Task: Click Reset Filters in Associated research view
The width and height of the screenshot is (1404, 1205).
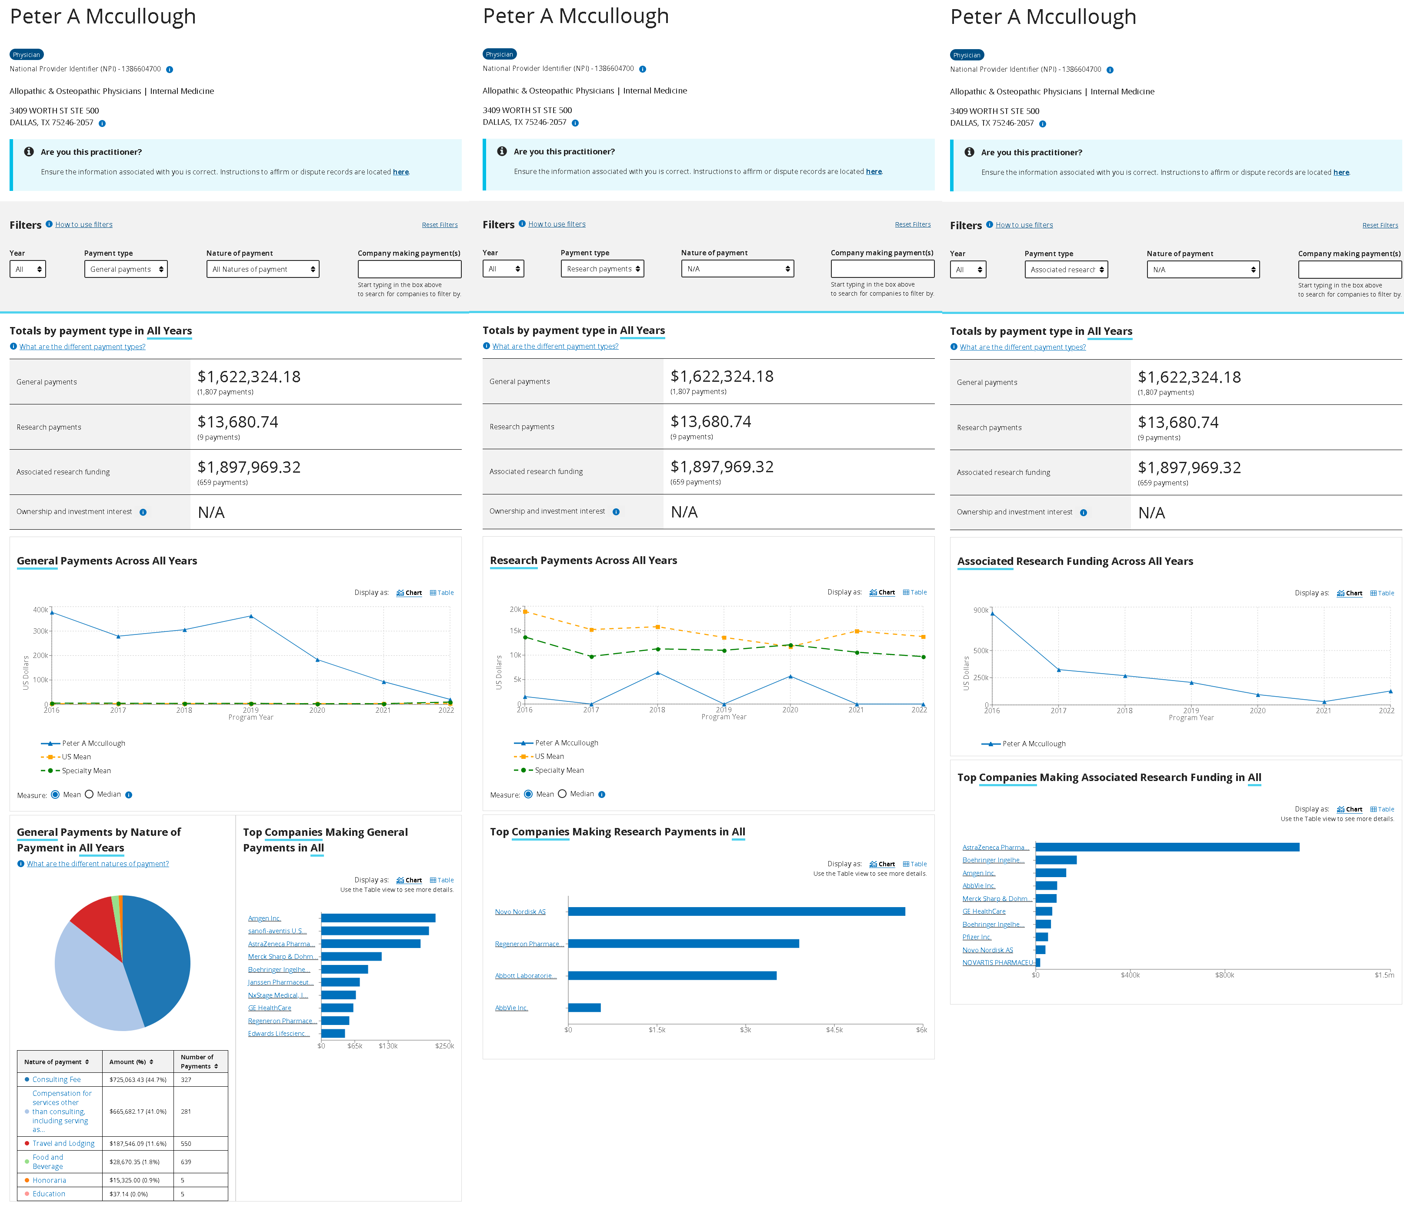Action: [1380, 225]
